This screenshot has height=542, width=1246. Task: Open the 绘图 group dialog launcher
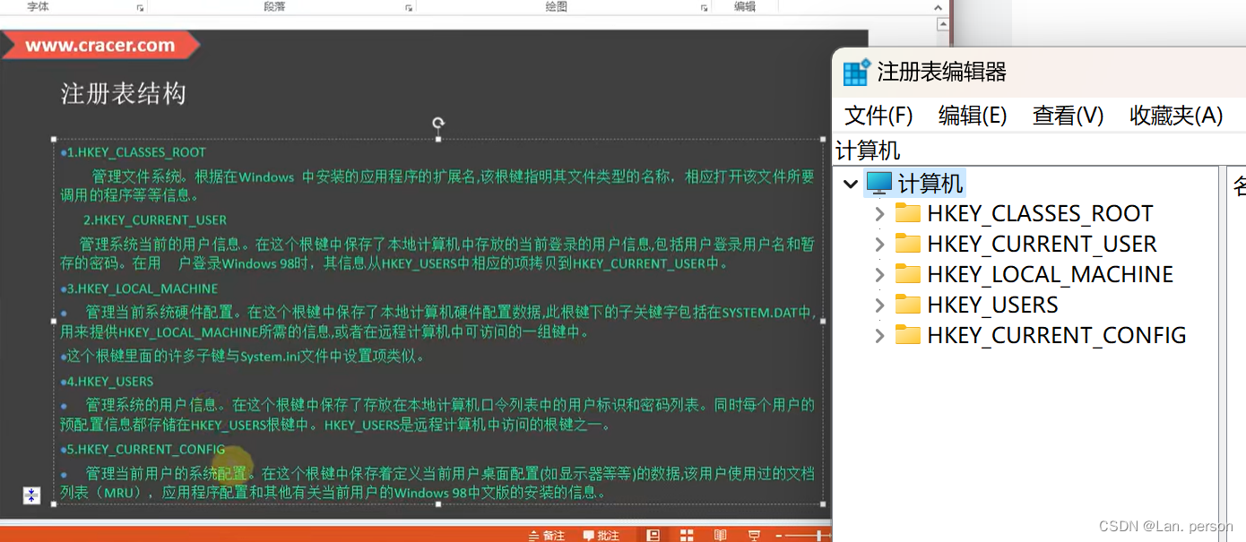705,7
